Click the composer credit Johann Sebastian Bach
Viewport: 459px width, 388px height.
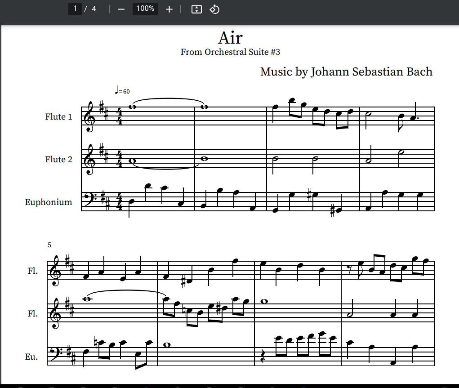point(346,71)
